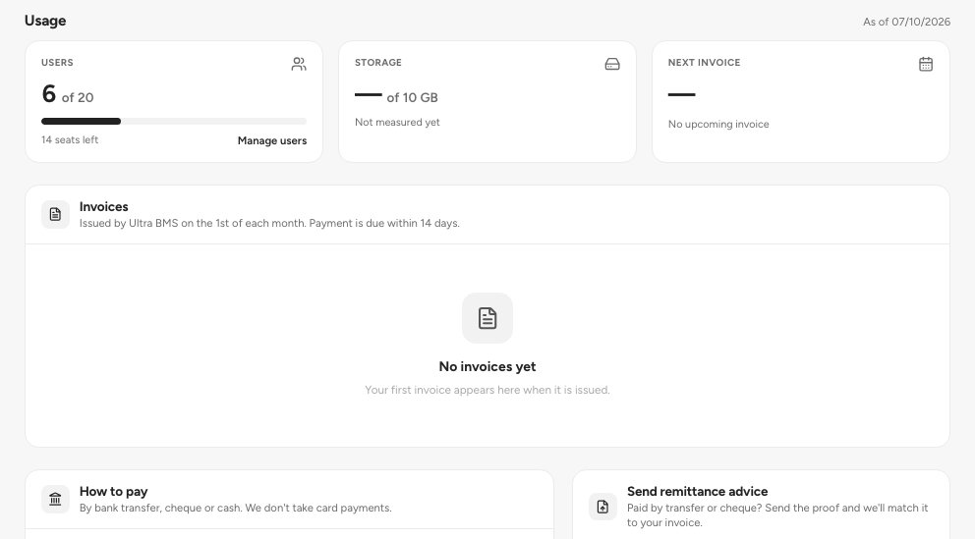
Task: Click 'By bank transfer, cheque or cash' text
Action: 236,508
